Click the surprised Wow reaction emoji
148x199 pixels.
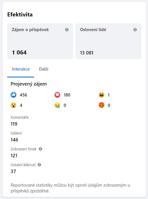click(13, 105)
